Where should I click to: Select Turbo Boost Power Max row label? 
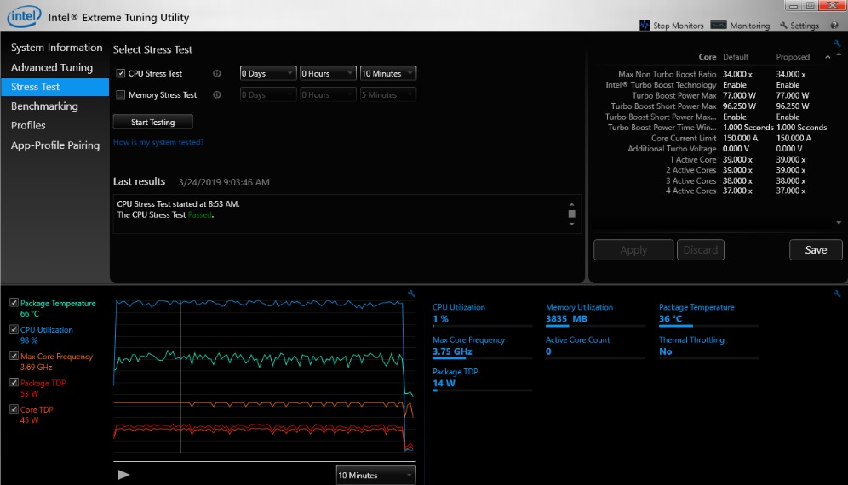coord(673,95)
